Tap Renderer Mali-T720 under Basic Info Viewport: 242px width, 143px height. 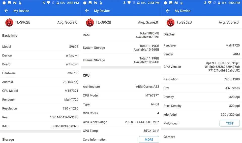click(40, 100)
